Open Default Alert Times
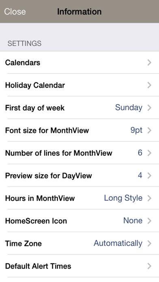159x282 pixels. pyautogui.click(x=79, y=266)
